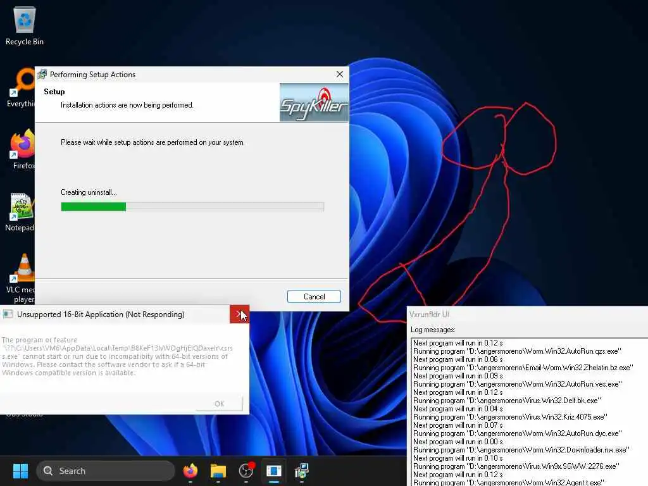The height and width of the screenshot is (486, 648).
Task: Click the SpyKiller logo banner
Action: tap(314, 102)
